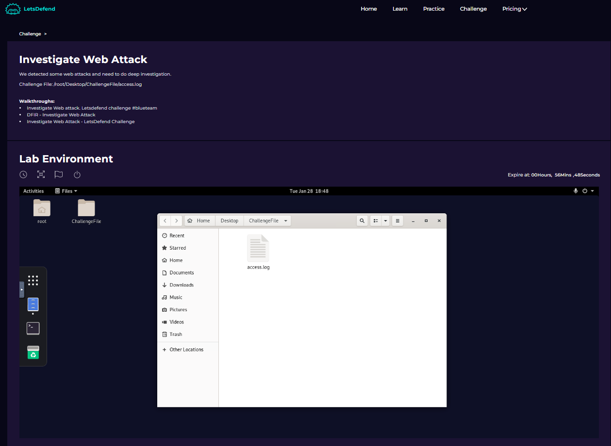Image resolution: width=611 pixels, height=446 pixels.
Task: Open Music in Files sidebar
Action: [x=188, y=297]
